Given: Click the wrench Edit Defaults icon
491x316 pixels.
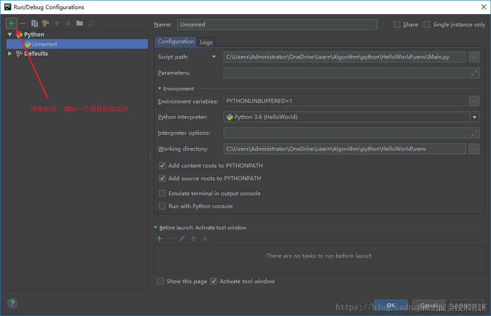Looking at the screenshot, I should (46, 23).
